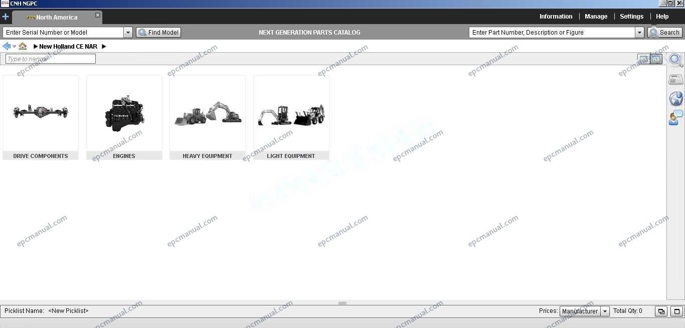Select New Holland CE NAR breadcrumb
The image size is (685, 328).
[x=68, y=47]
